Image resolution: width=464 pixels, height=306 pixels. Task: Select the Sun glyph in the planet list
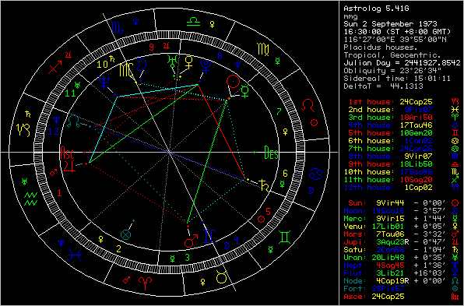455,203
